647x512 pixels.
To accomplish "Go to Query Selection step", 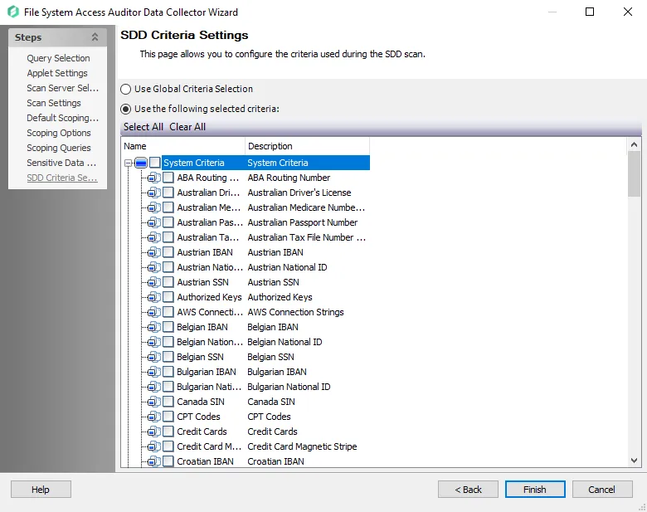I will click(x=58, y=58).
